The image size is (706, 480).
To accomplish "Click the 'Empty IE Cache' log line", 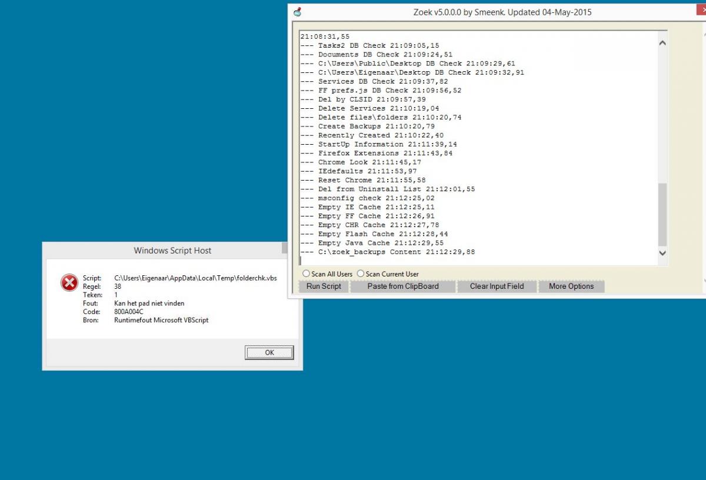I will click(368, 207).
